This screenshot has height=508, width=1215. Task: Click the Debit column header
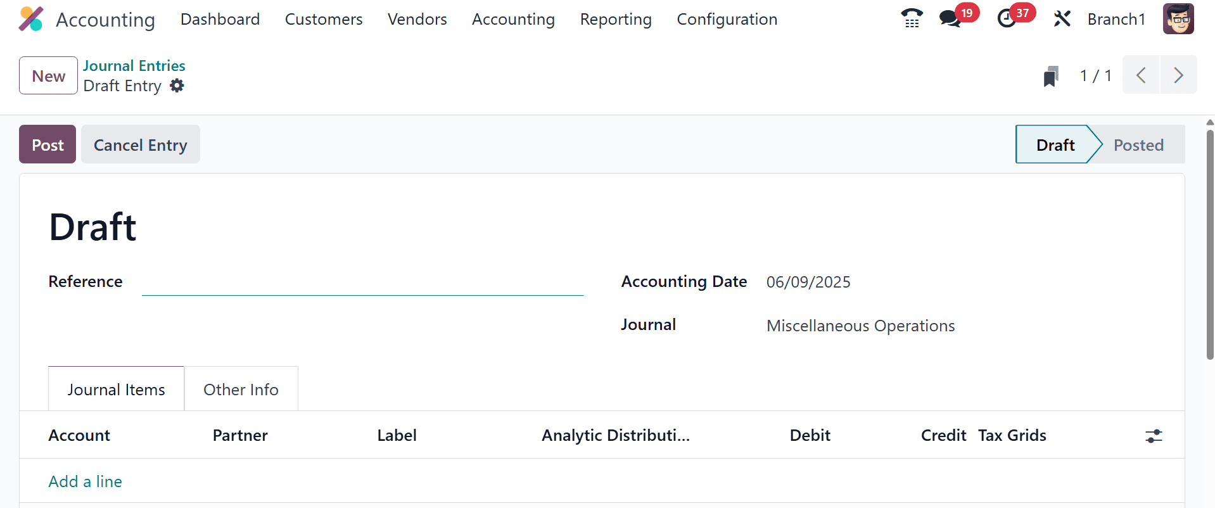click(x=810, y=435)
